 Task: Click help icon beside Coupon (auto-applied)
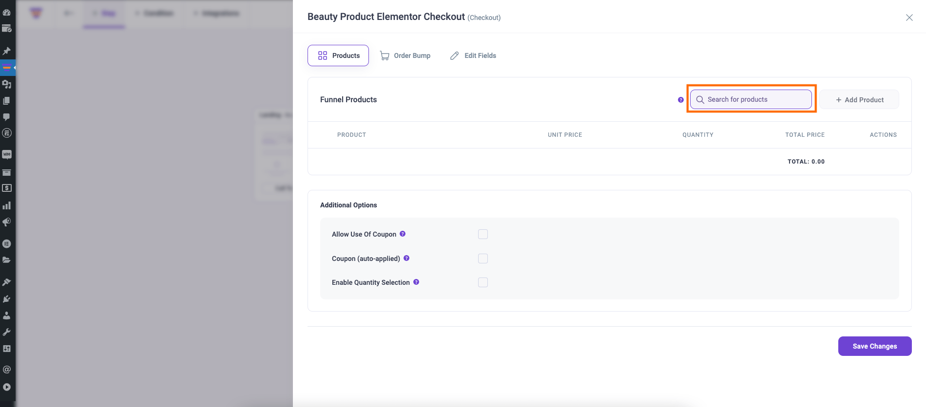tap(406, 258)
